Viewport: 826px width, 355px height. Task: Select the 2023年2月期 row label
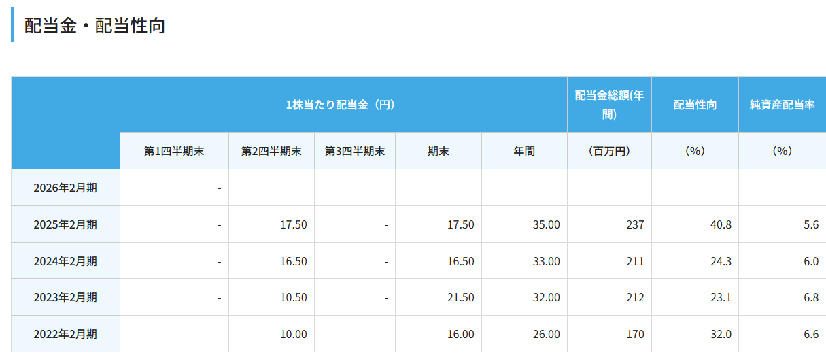pos(65,297)
